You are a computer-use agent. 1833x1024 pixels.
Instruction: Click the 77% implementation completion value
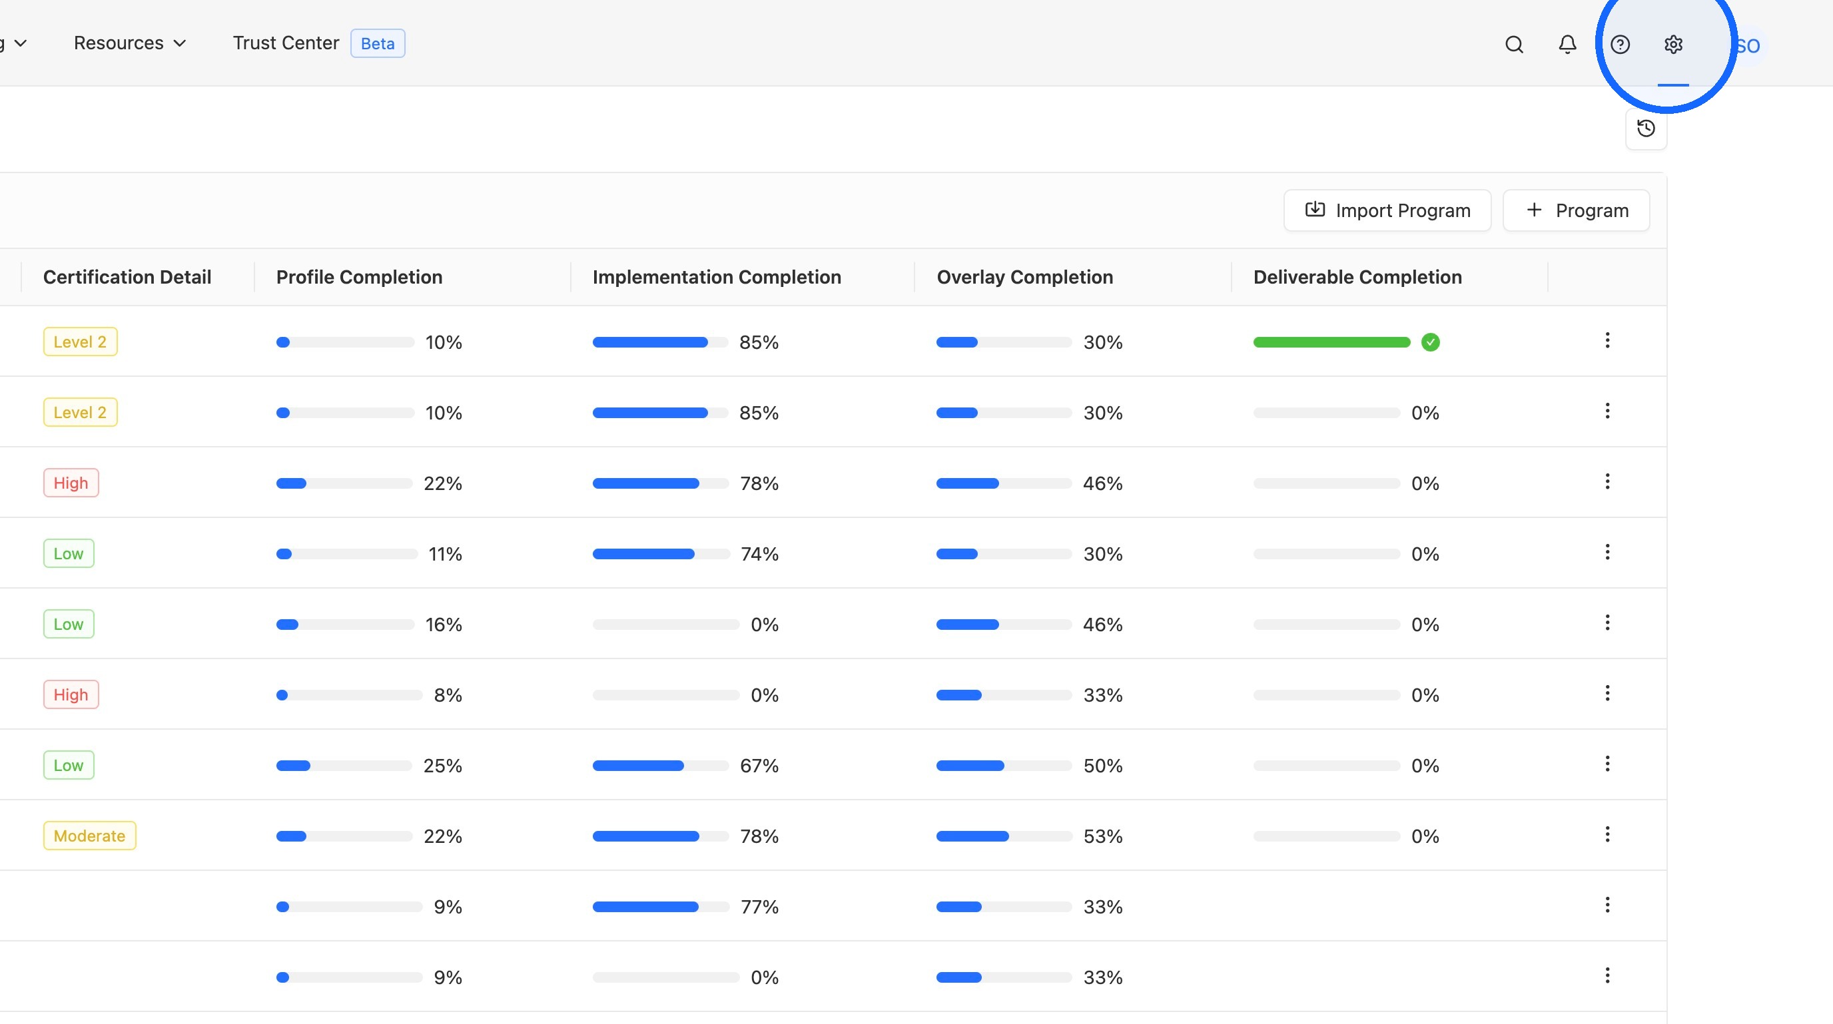[x=760, y=907]
